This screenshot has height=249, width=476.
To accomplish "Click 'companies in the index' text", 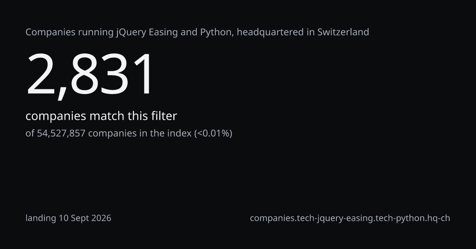I will pyautogui.click(x=140, y=134).
